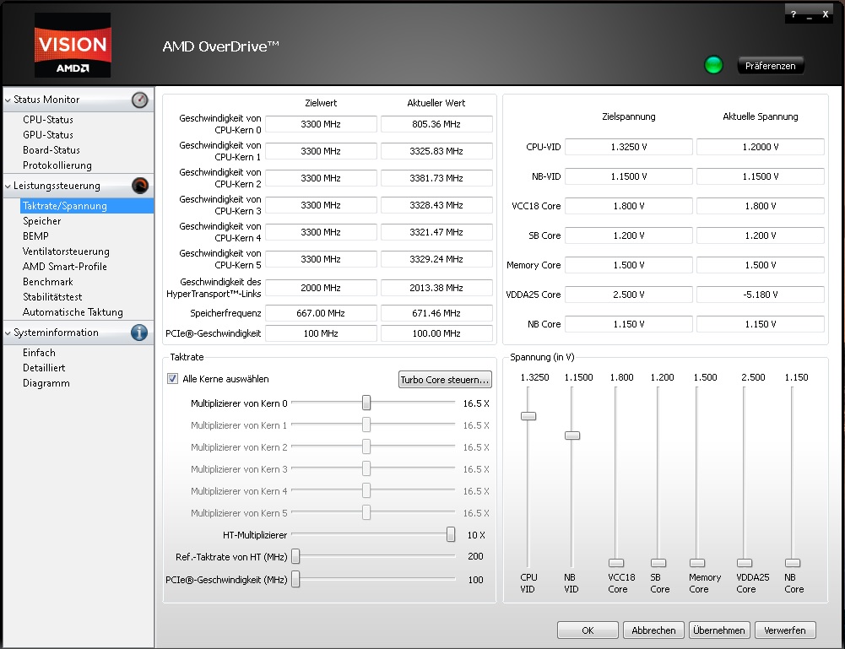Click CPU-Kern 2 current value 3381.73 MHz

click(436, 178)
